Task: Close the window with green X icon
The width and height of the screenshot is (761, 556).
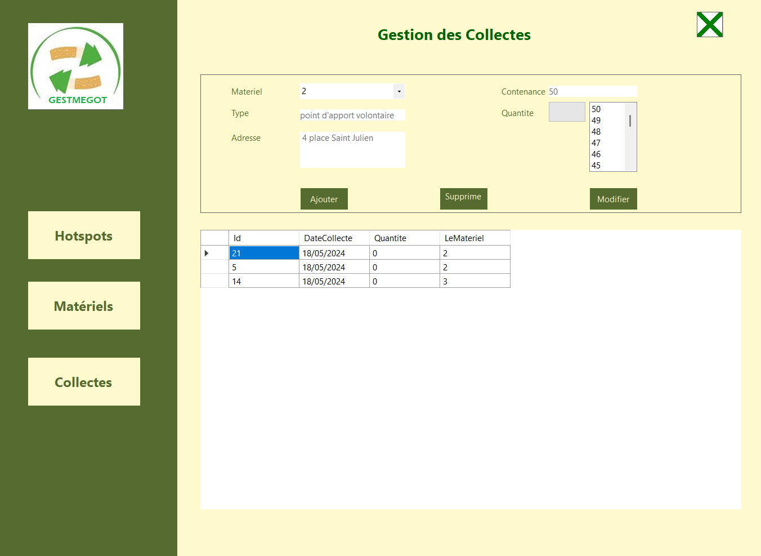Action: point(709,25)
